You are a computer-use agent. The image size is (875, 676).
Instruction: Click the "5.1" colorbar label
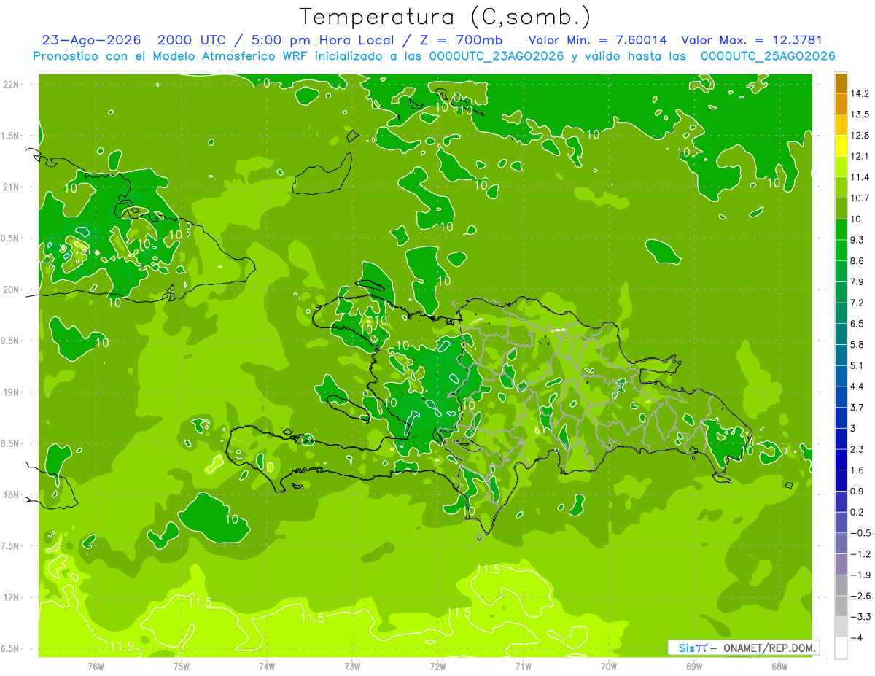(857, 365)
